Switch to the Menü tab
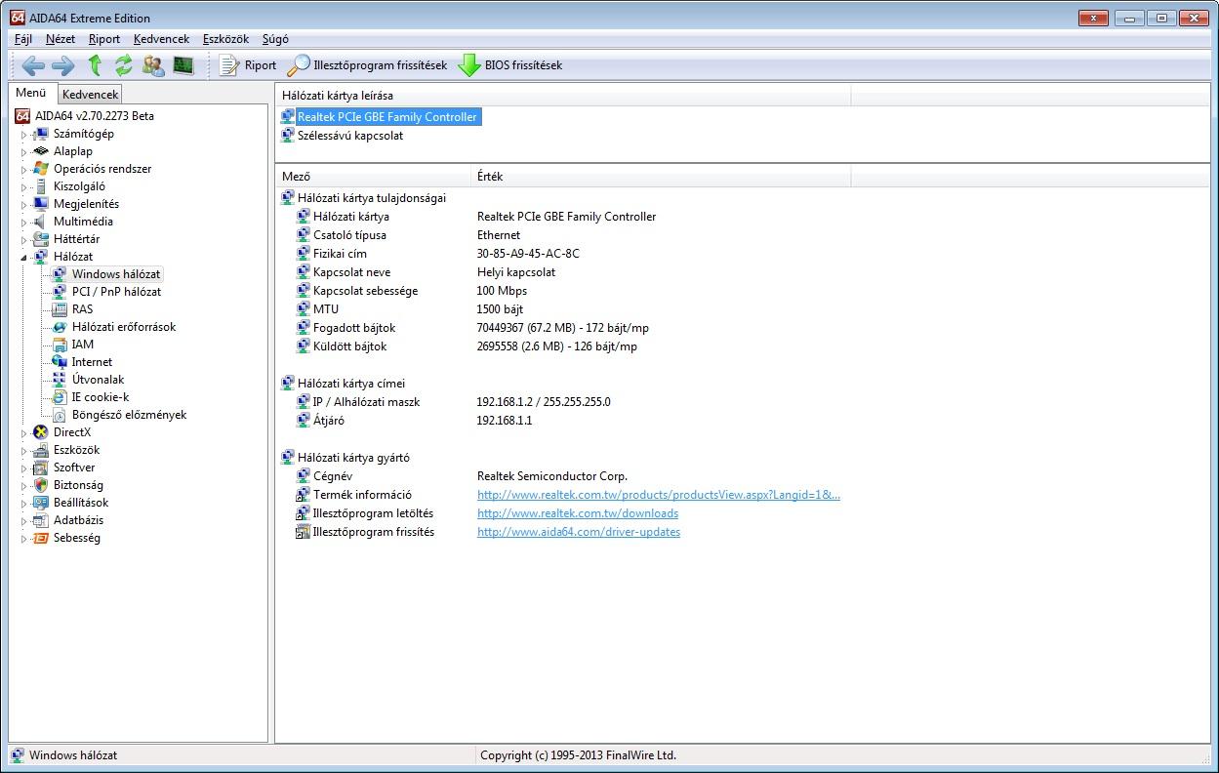The height and width of the screenshot is (773, 1219). point(31,93)
